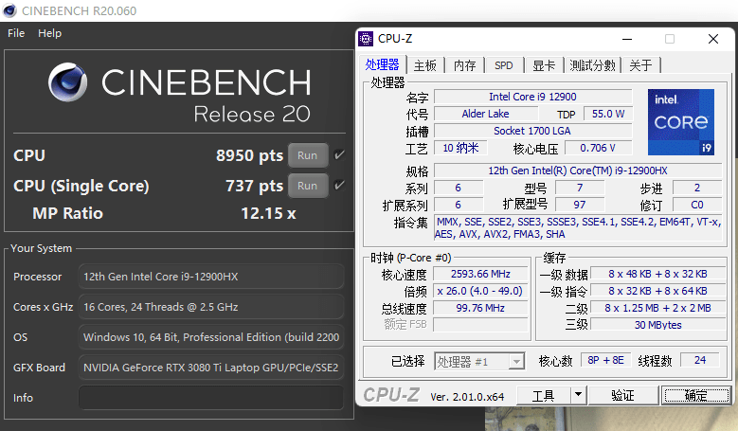This screenshot has width=738, height=431.
Task: Toggle the checkbox next to CPU test
Action: 339,154
